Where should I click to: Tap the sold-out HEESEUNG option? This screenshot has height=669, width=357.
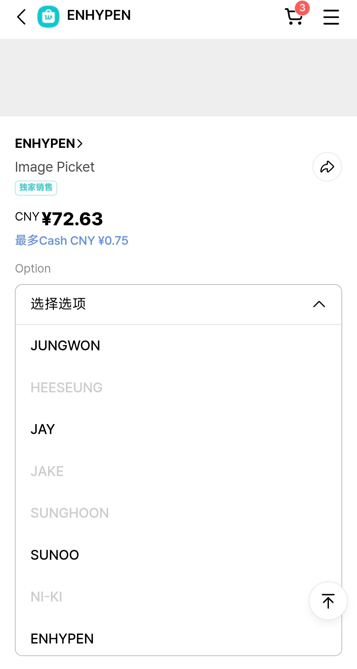point(178,387)
